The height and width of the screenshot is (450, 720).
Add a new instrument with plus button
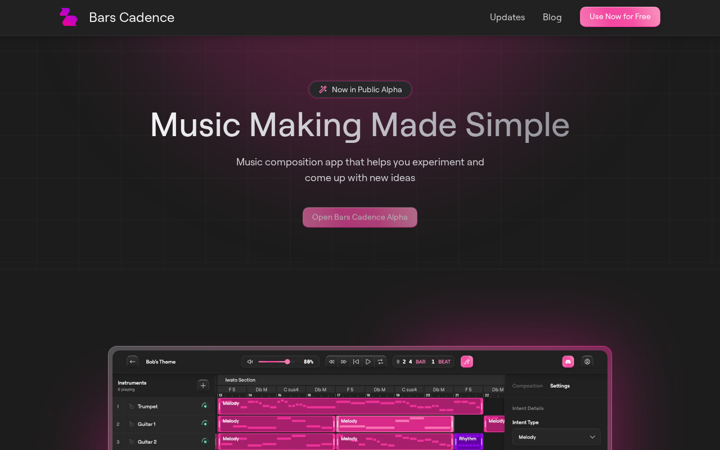coord(203,385)
